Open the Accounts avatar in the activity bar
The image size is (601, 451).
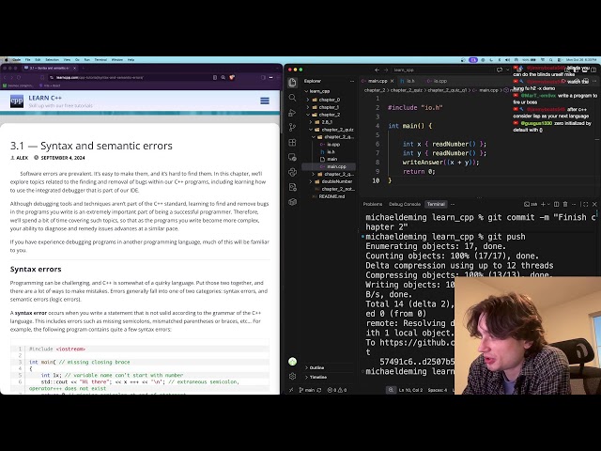(292, 361)
